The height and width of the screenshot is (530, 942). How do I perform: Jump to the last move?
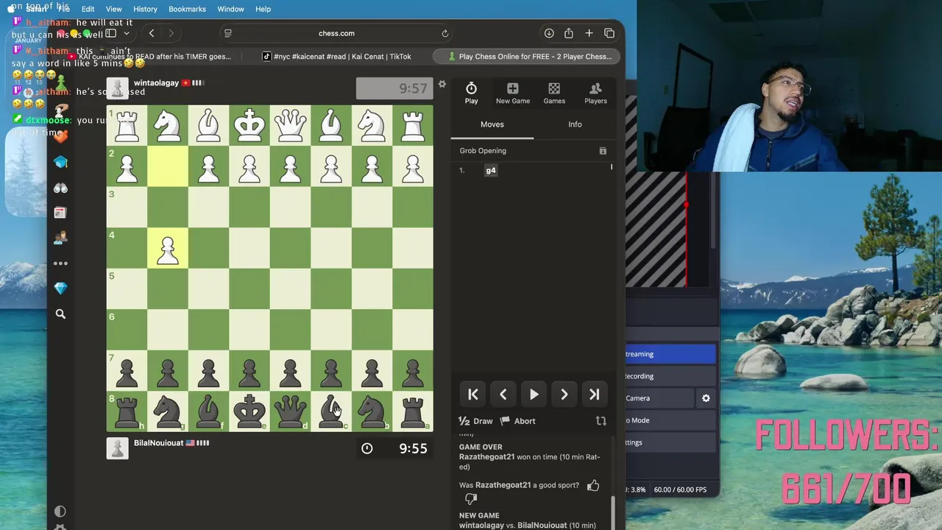594,395
